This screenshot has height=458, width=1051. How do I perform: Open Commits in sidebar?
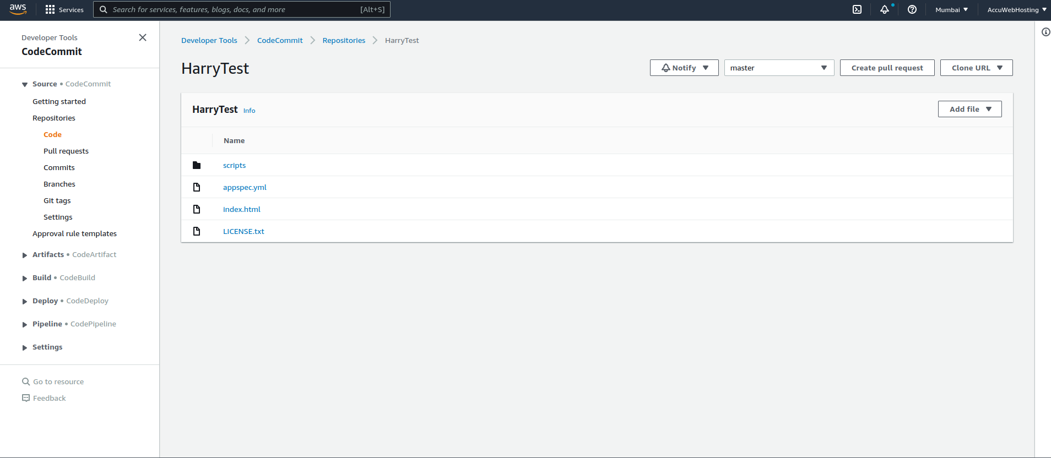(x=59, y=167)
